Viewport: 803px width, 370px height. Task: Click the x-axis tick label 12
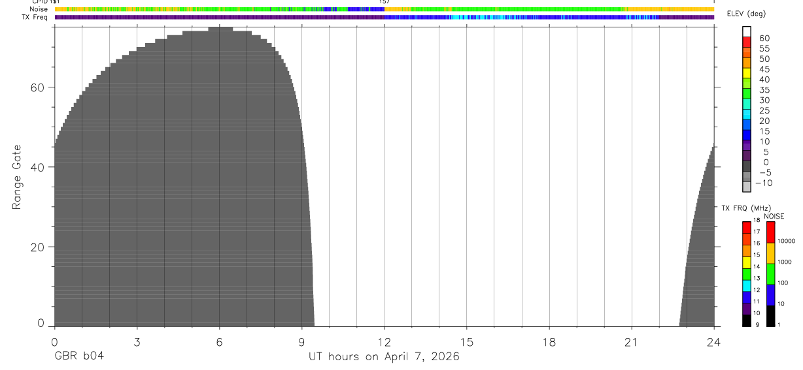point(384,341)
